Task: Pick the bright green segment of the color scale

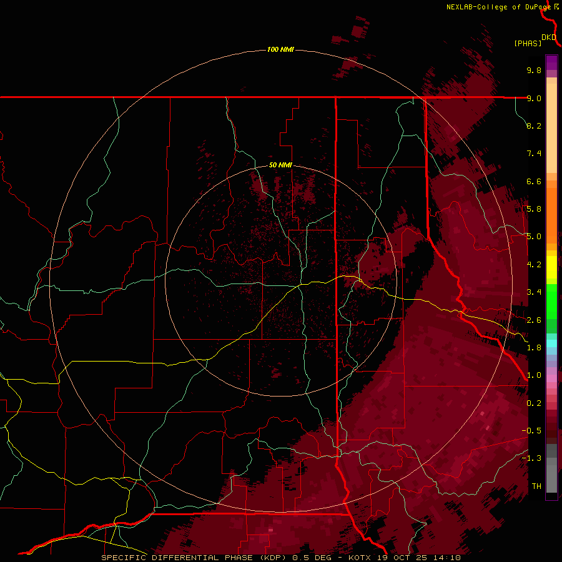Action: pyautogui.click(x=551, y=301)
